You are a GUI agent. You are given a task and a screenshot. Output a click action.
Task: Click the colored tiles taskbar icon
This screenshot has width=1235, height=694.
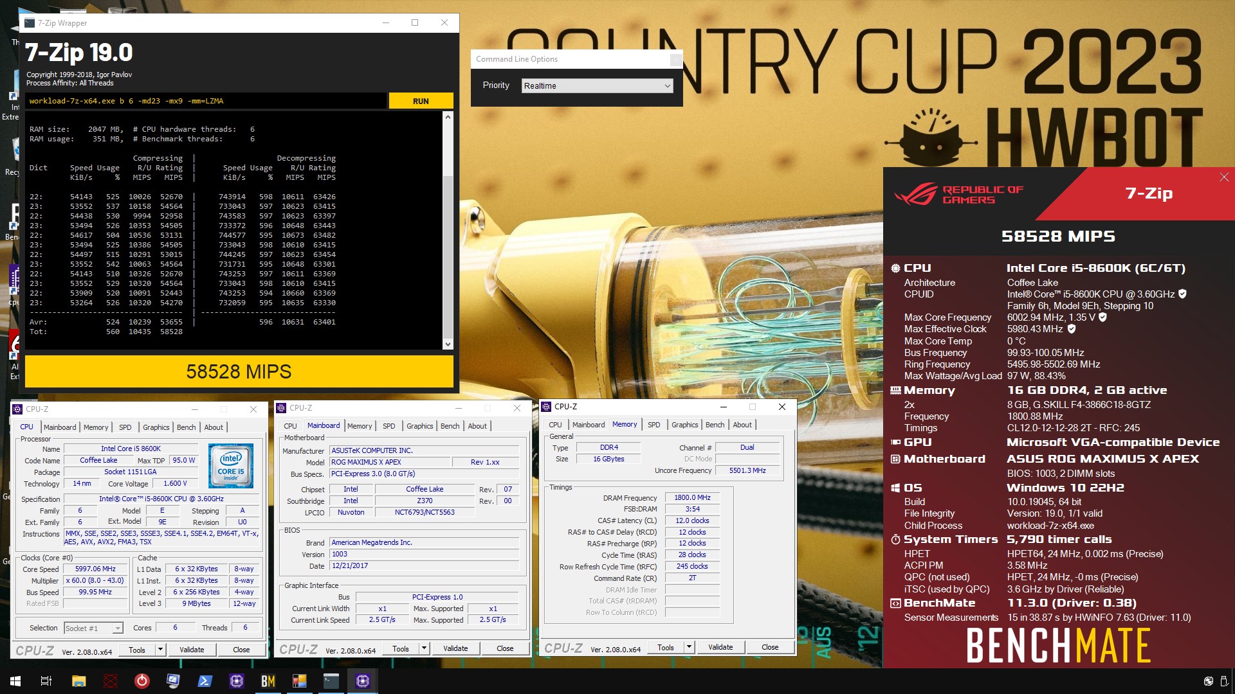299,681
